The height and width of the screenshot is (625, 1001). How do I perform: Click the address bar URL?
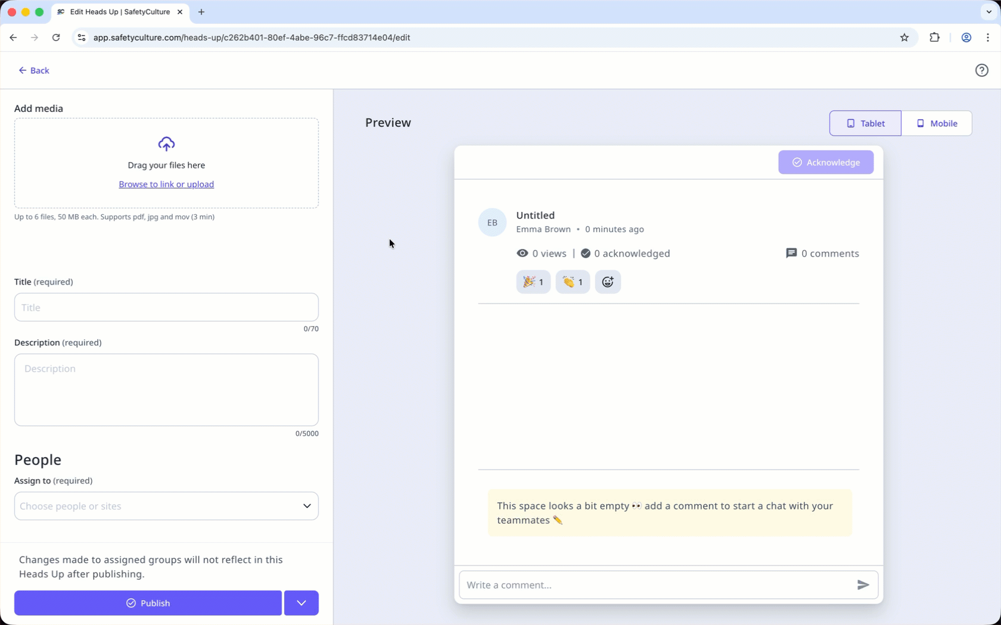pos(251,37)
